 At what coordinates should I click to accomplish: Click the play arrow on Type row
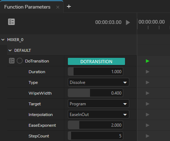147,82
